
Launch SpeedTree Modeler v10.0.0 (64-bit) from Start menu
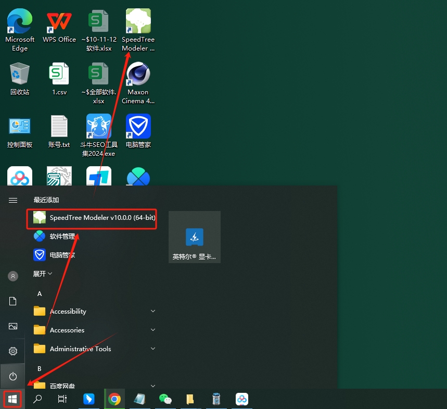[92, 218]
